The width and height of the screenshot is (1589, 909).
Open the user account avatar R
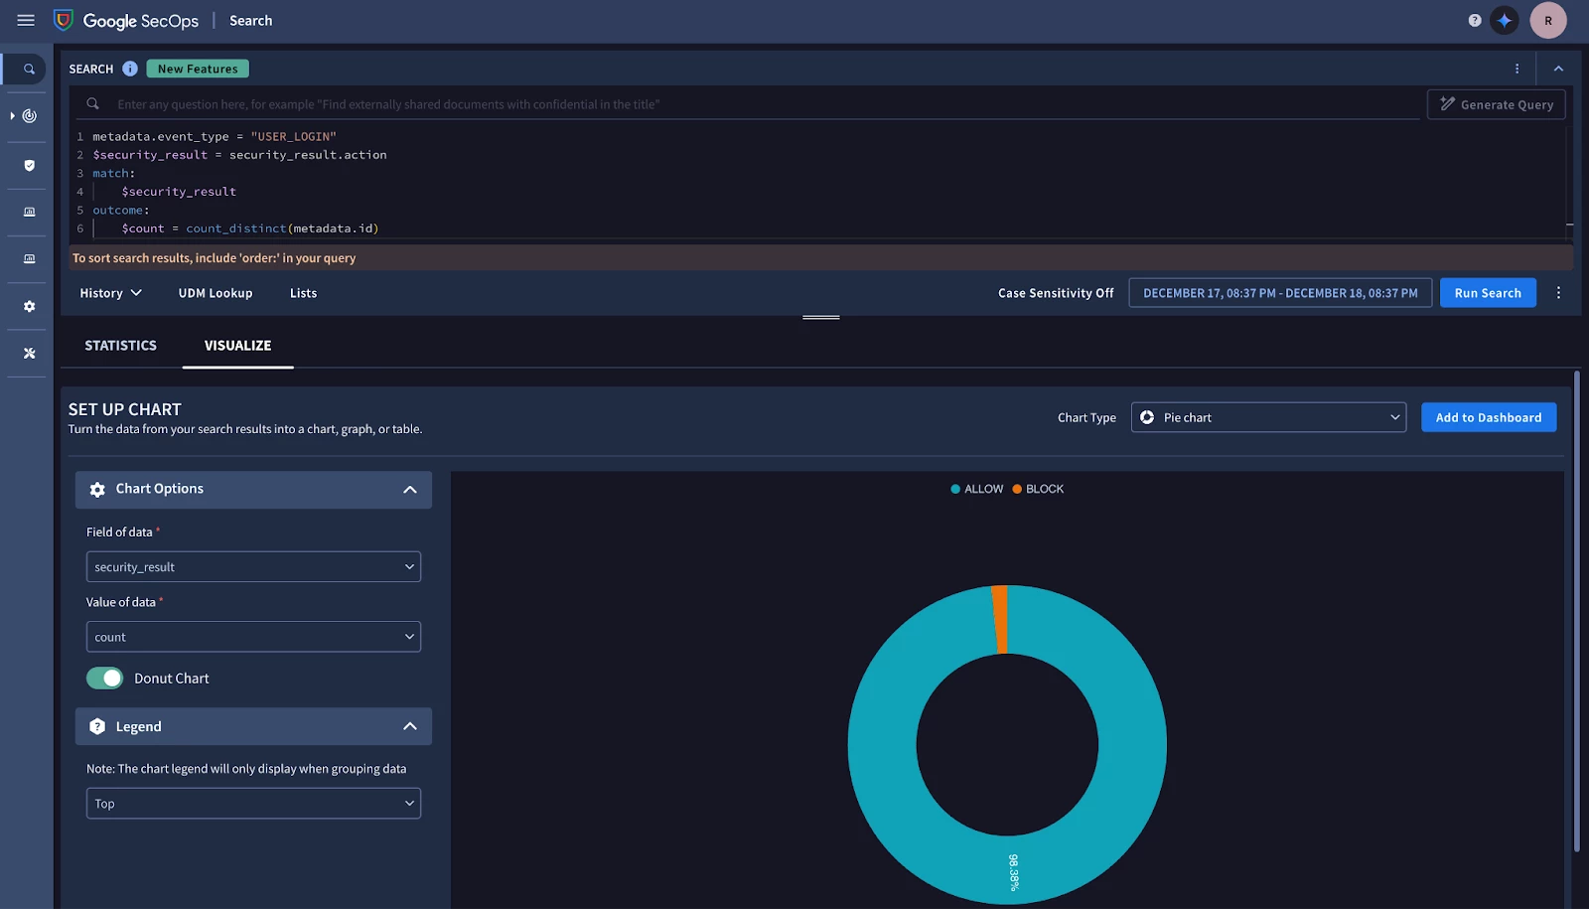point(1548,20)
